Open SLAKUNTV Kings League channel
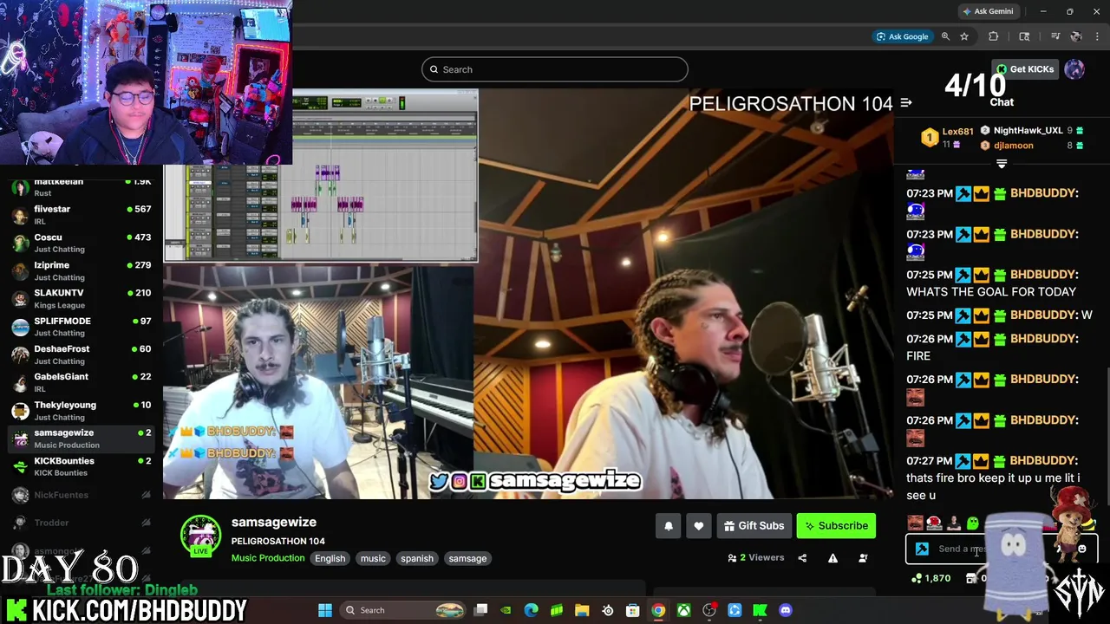1110x624 pixels. 82,298
